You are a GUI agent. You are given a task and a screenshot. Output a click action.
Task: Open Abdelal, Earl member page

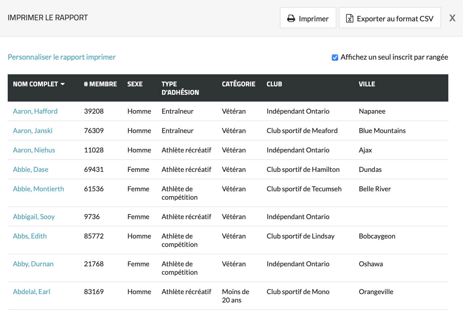click(32, 292)
